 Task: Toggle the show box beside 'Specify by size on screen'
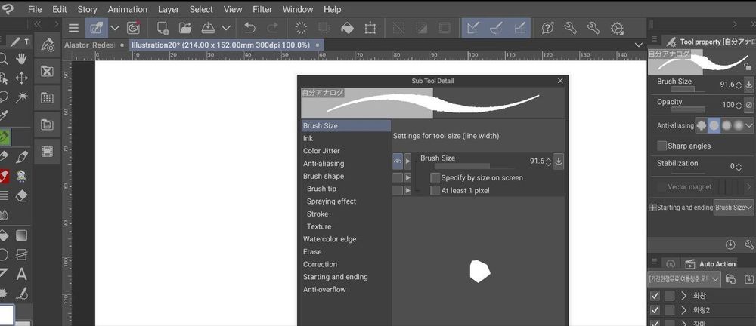pos(398,177)
